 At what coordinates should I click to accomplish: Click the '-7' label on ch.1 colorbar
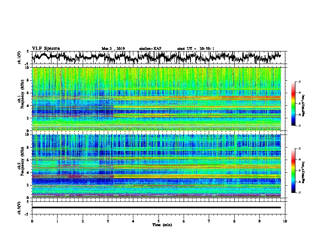click(299, 126)
